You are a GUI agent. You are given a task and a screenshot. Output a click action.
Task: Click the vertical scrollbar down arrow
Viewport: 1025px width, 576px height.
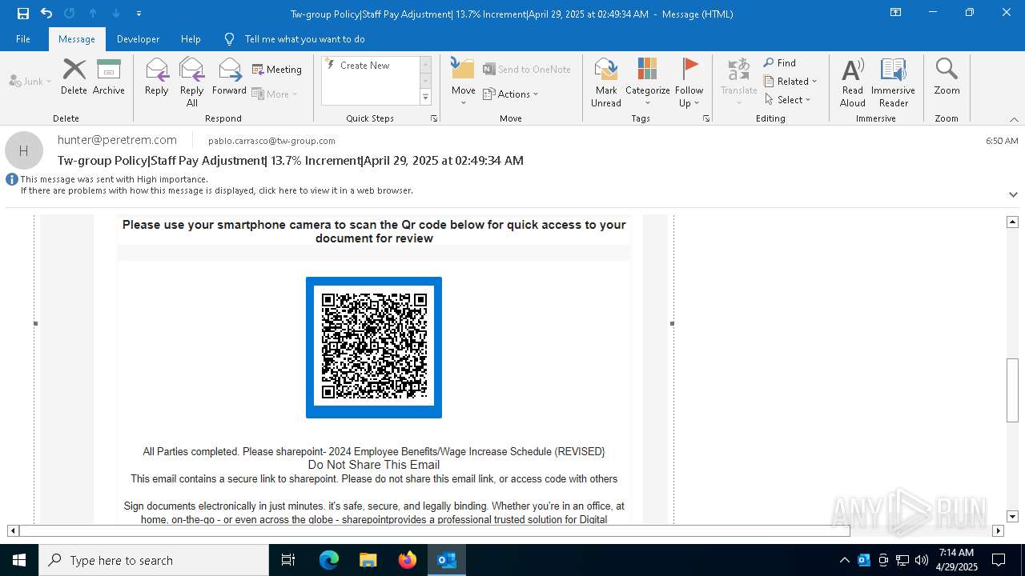pyautogui.click(x=1012, y=517)
